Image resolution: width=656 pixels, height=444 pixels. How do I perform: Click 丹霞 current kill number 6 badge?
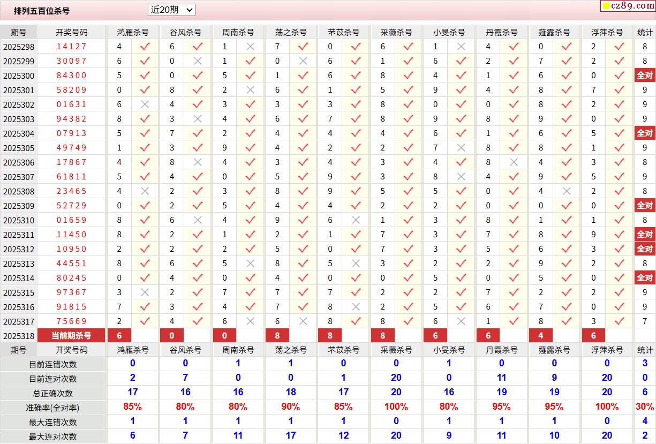(x=488, y=336)
